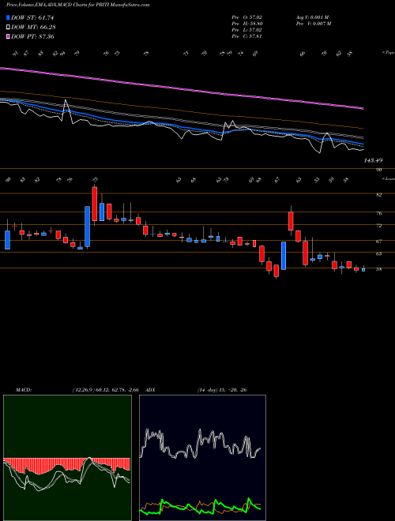Select the Pre C: 57.81 value
This screenshot has width=395, height=521.
point(246,36)
